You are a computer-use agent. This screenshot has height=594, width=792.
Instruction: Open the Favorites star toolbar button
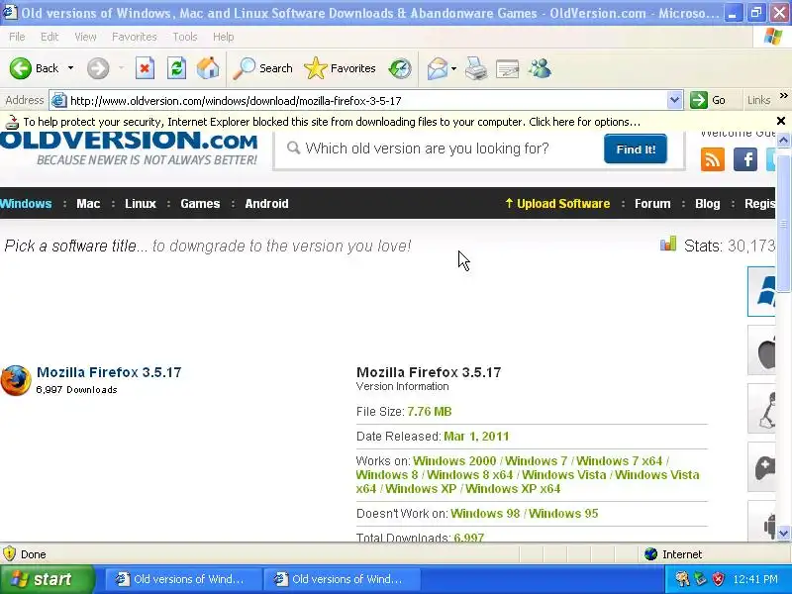click(x=340, y=68)
